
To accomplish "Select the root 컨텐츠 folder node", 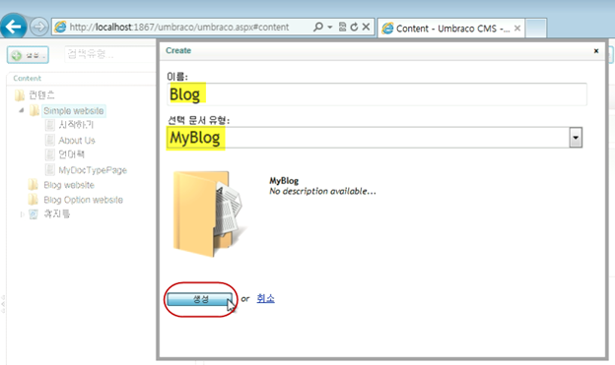I will 41,94.
